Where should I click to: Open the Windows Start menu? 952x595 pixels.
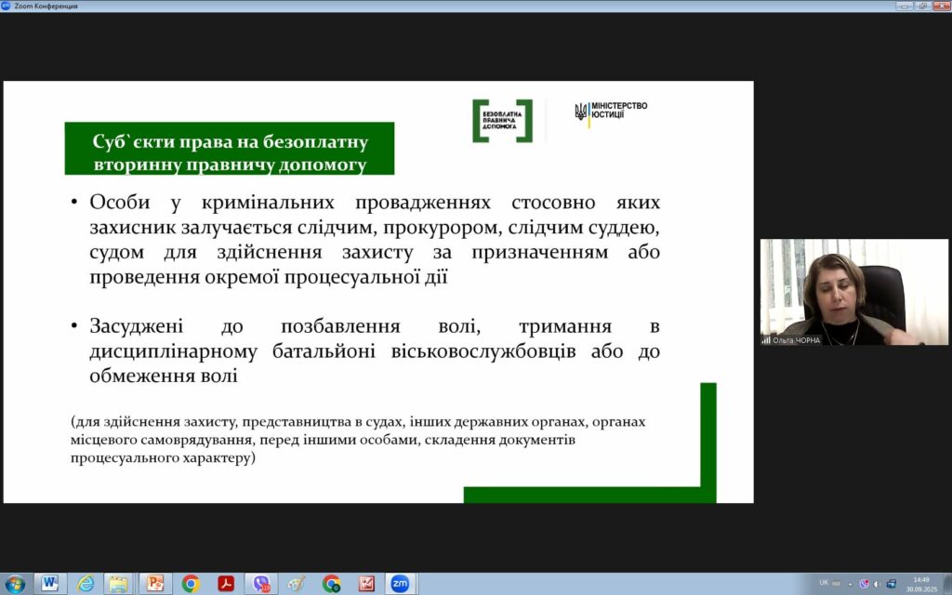tap(16, 583)
